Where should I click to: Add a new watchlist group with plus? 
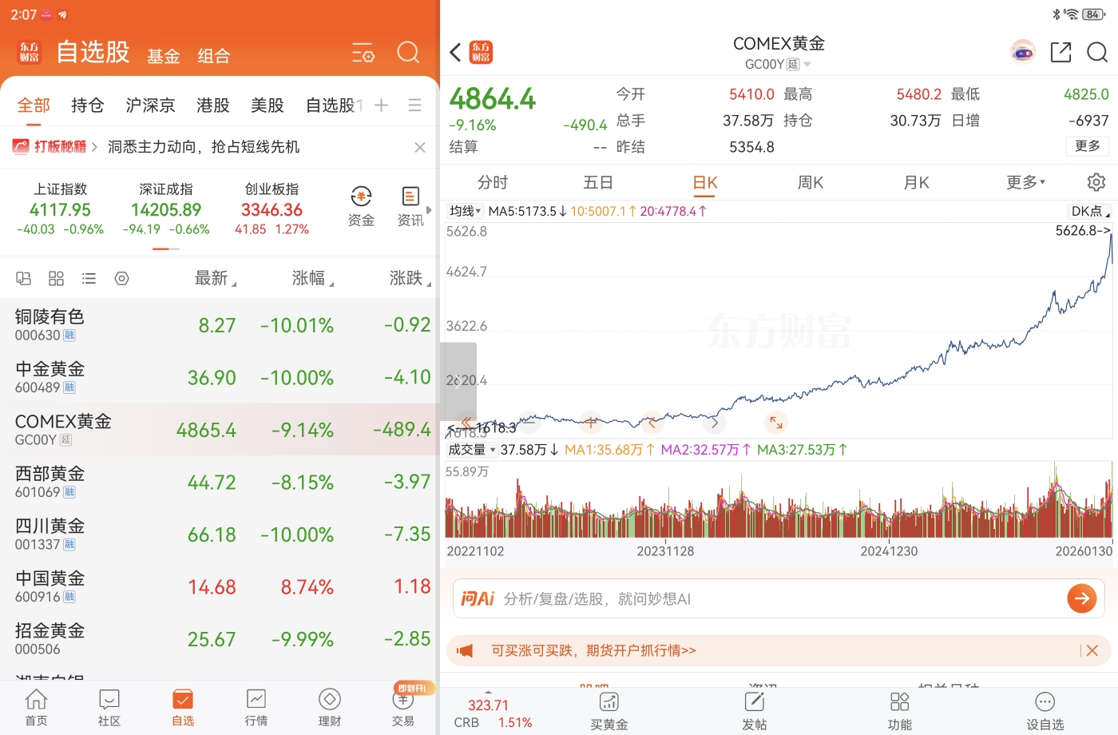[x=382, y=105]
